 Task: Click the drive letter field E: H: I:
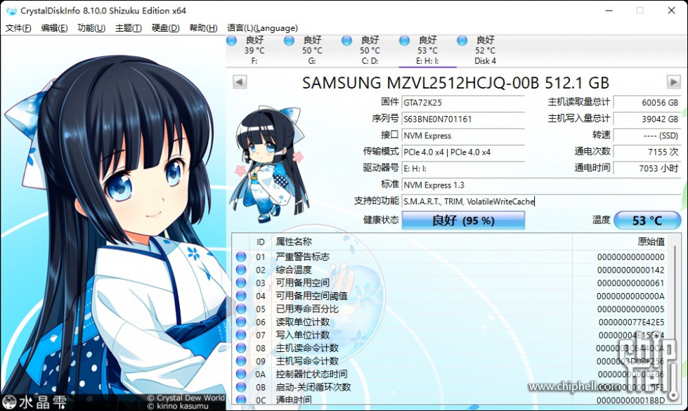(x=463, y=169)
